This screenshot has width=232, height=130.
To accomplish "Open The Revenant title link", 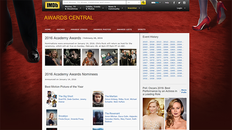I will [x=112, y=113].
